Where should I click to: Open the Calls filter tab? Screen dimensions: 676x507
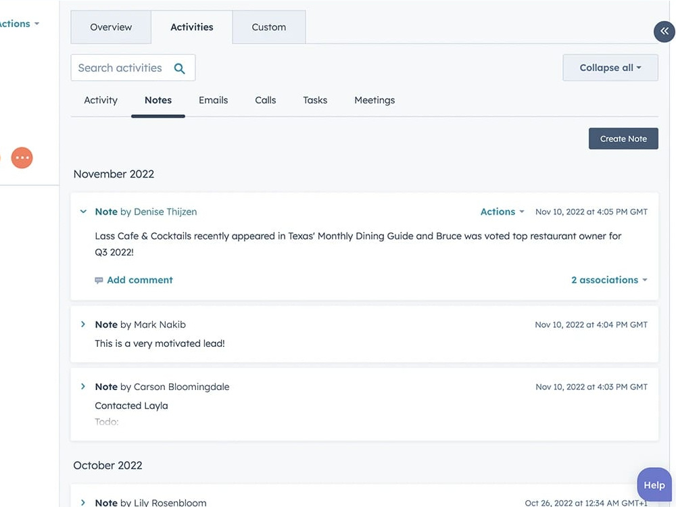click(x=266, y=100)
